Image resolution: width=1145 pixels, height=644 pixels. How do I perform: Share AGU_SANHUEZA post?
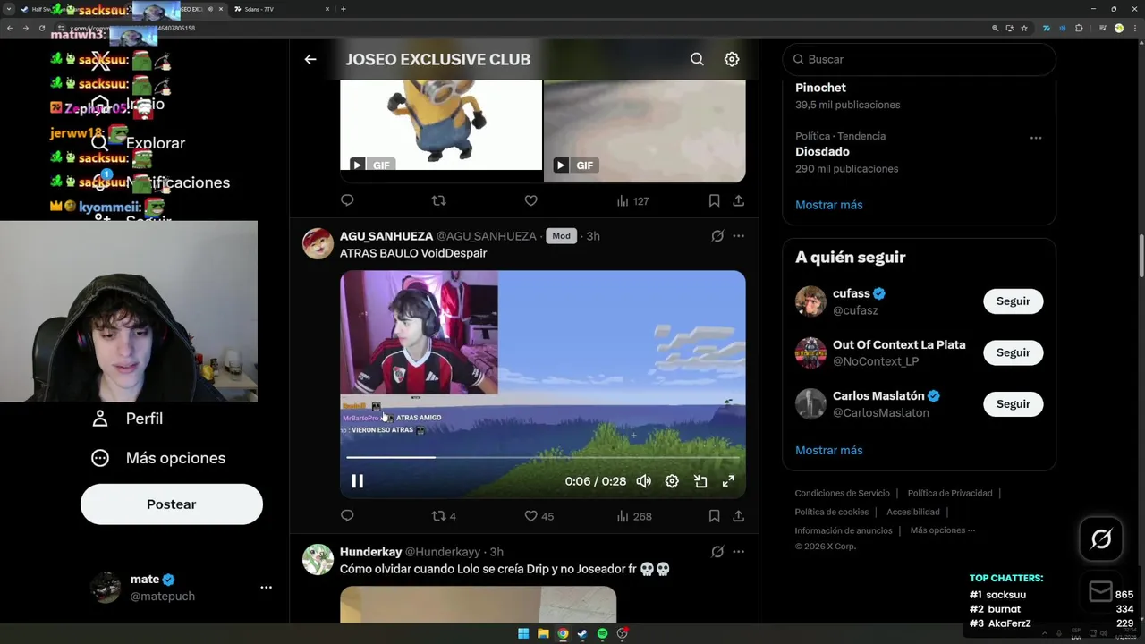coord(738,516)
